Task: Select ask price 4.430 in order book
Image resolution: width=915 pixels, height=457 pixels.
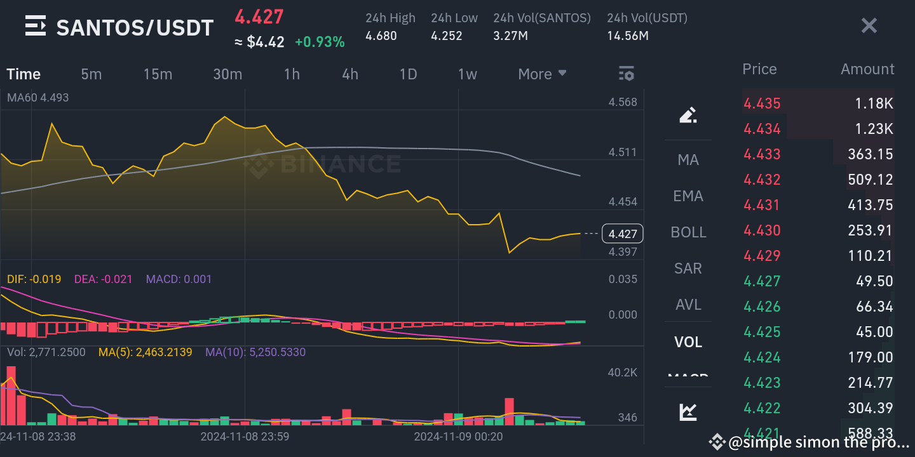Action: coord(762,230)
